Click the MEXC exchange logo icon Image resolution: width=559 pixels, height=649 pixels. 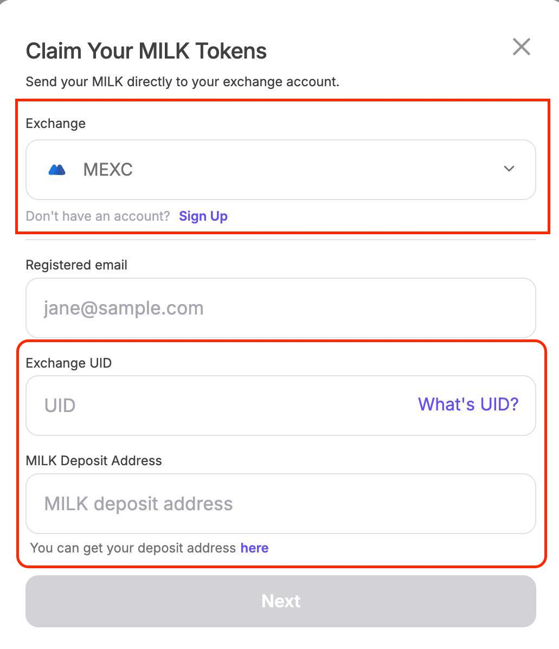(x=57, y=170)
